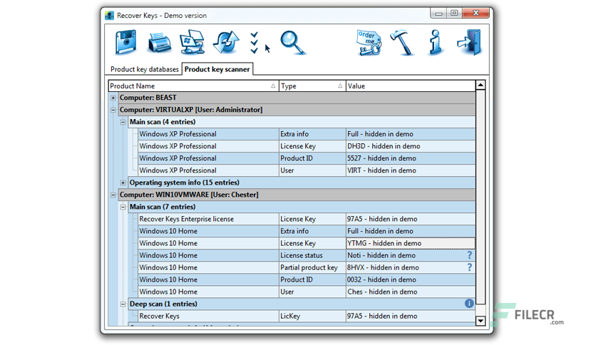Select Recover Keys Enterprise license row
The height and width of the screenshot is (345, 596).
307,219
